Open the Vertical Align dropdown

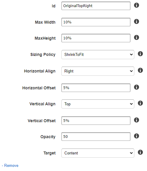pos(98,104)
